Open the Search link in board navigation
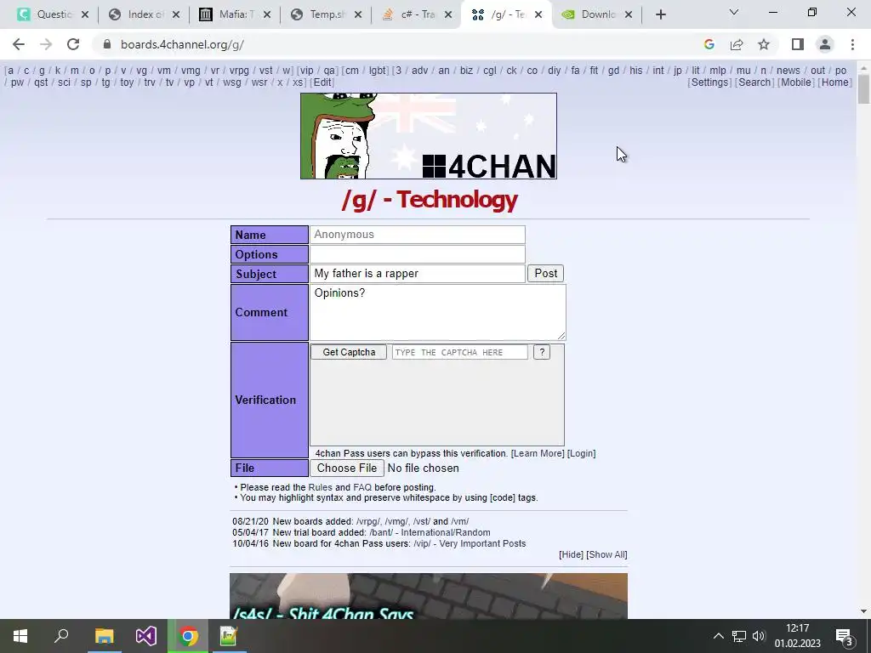The image size is (871, 653). click(754, 82)
